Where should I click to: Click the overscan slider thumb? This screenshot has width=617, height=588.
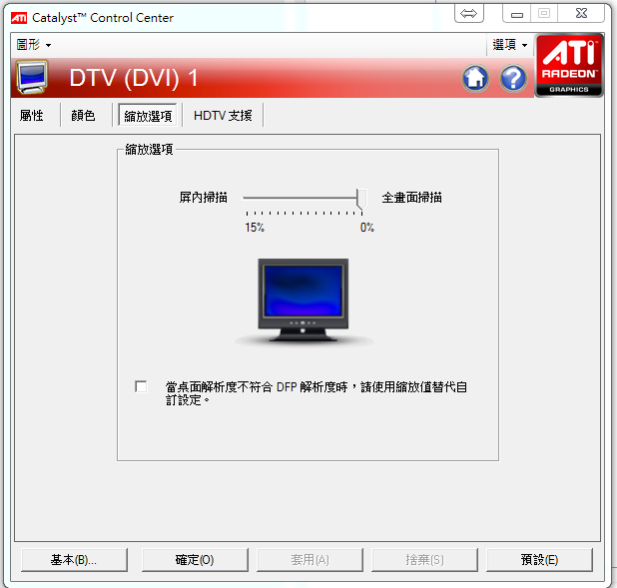[x=361, y=199]
